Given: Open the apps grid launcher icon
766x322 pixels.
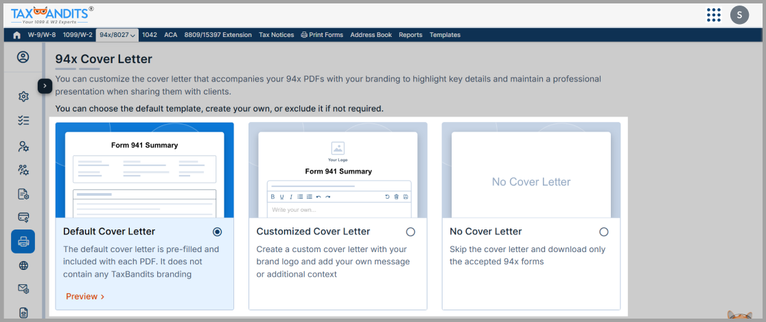Looking at the screenshot, I should coord(714,14).
